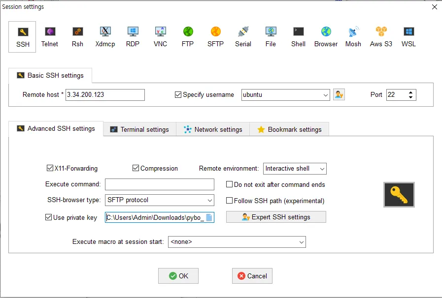
Task: Close the Session settings dialog
Action: click(435, 7)
